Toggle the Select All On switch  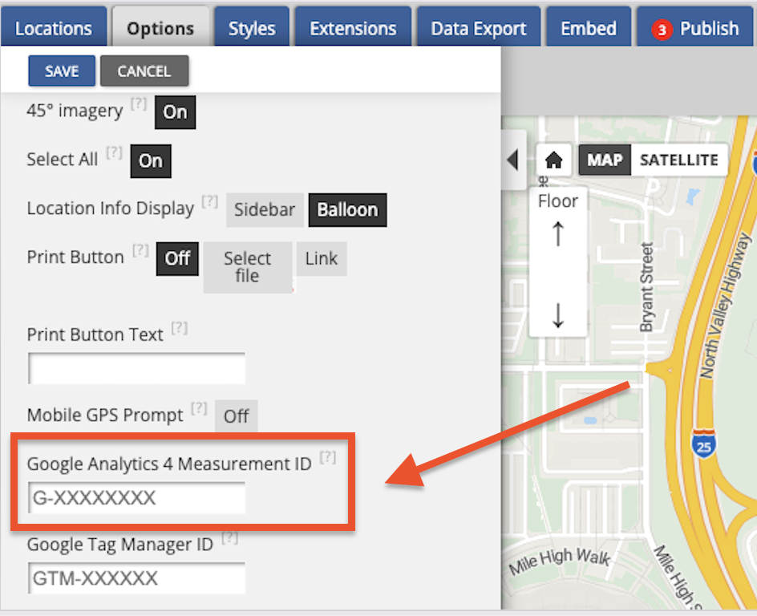pyautogui.click(x=151, y=160)
